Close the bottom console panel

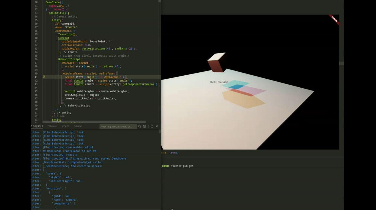coord(157,127)
